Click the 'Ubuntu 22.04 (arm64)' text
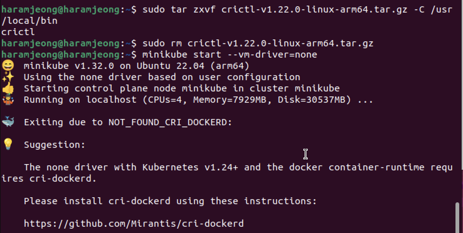Viewport: 463px width, 233px height. 193,66
